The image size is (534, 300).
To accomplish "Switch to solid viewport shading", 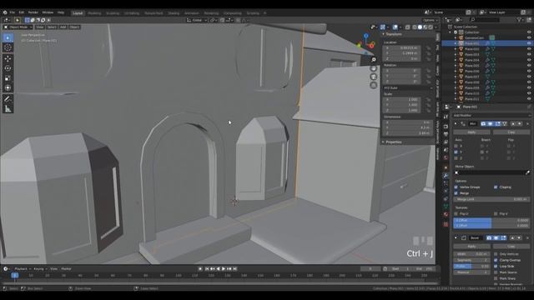I will click(420, 27).
